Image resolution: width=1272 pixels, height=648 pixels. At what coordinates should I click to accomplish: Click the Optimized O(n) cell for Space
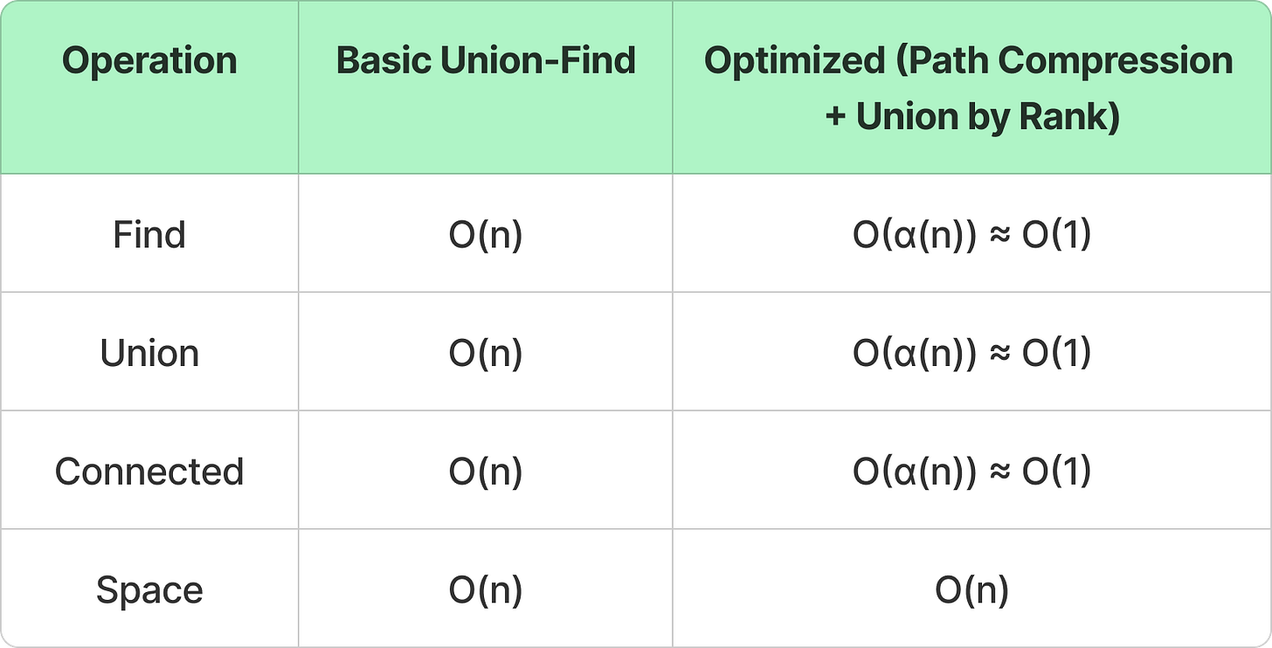971,590
